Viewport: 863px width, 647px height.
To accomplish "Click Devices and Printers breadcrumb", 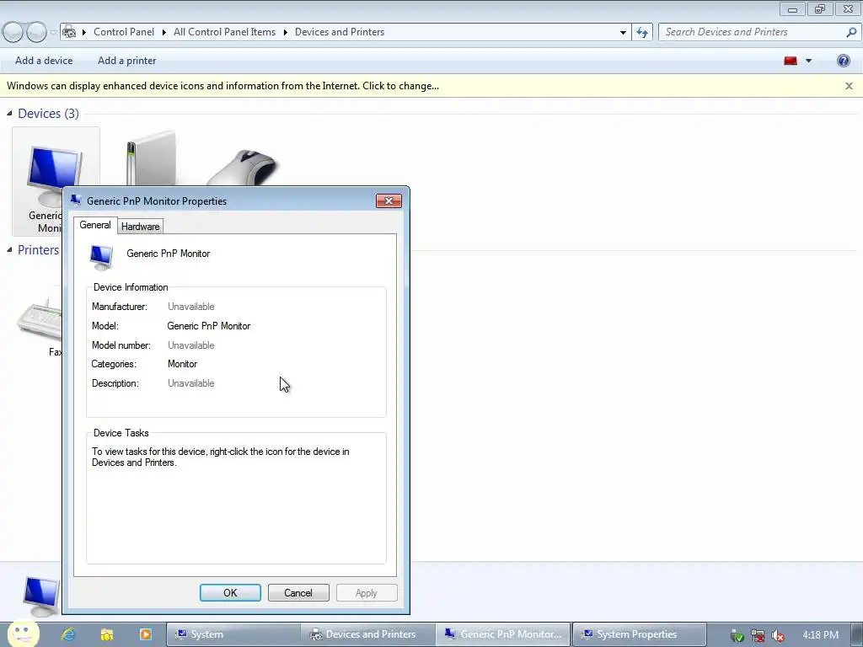I will 340,32.
